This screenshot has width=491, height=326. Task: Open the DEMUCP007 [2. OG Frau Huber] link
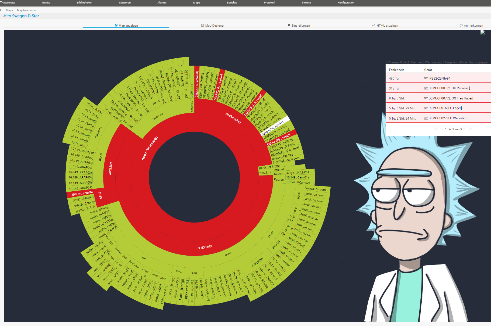point(451,98)
